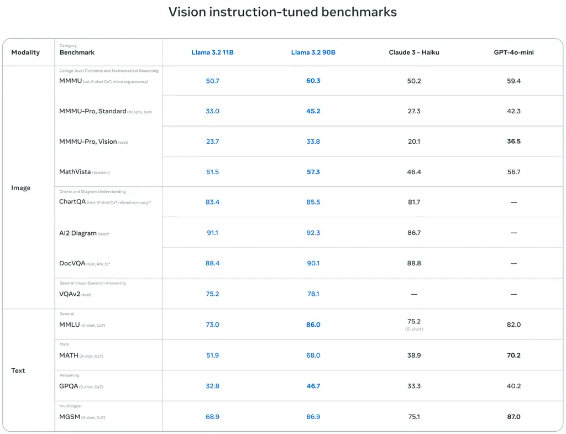Select the "MMMU-Pro, Standard" benchmark name

coord(93,111)
